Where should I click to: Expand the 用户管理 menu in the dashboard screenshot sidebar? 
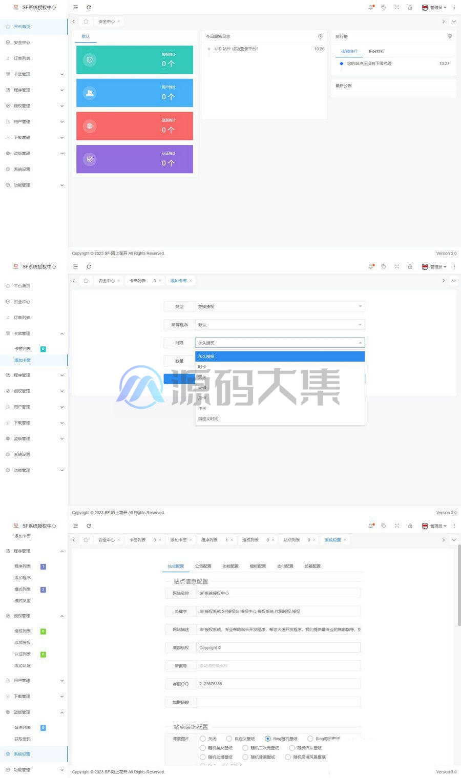34,122
